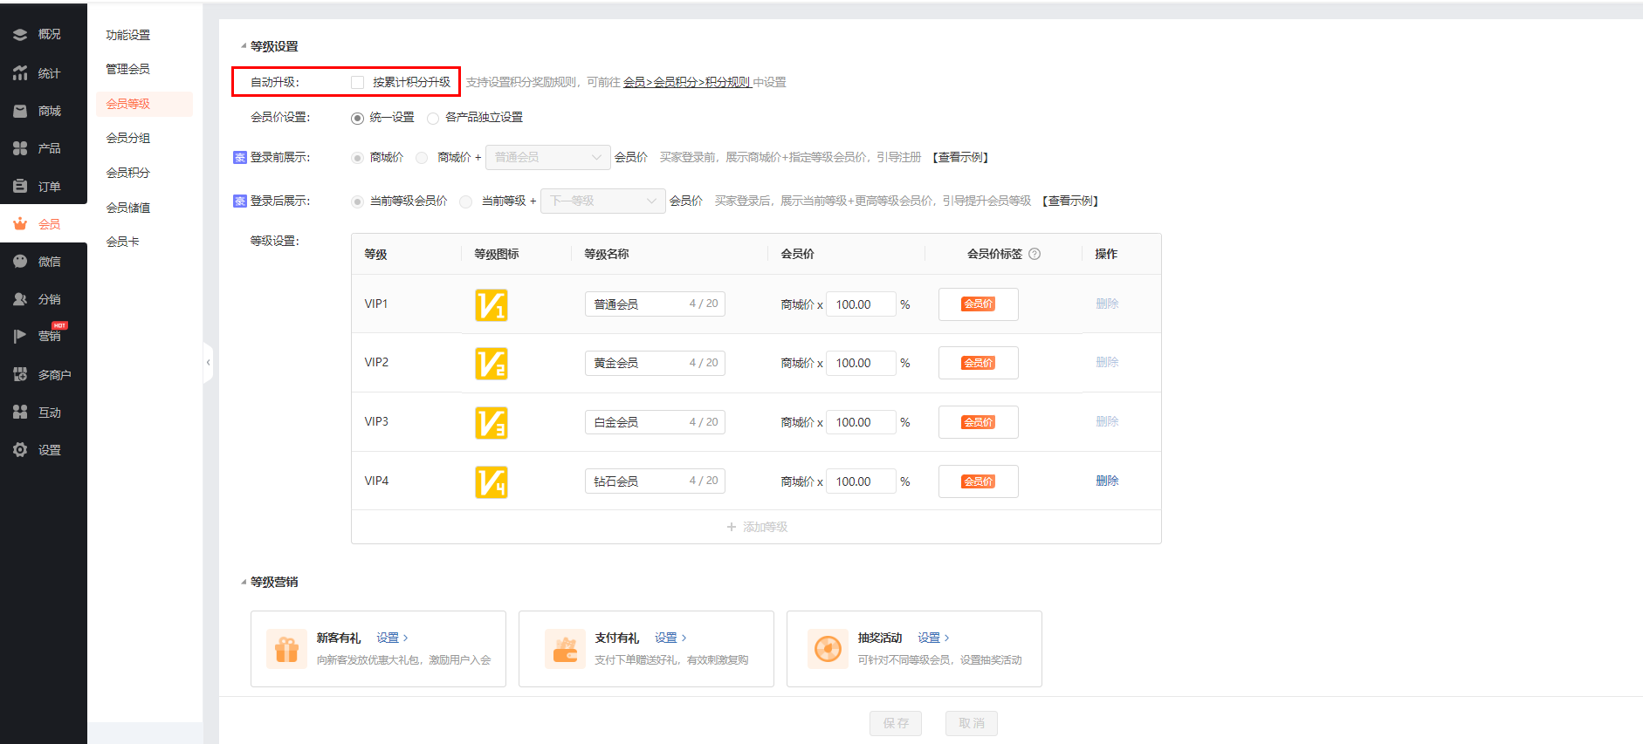Click the VIP3 会员价 tag box
The height and width of the screenshot is (744, 1643).
tap(979, 422)
